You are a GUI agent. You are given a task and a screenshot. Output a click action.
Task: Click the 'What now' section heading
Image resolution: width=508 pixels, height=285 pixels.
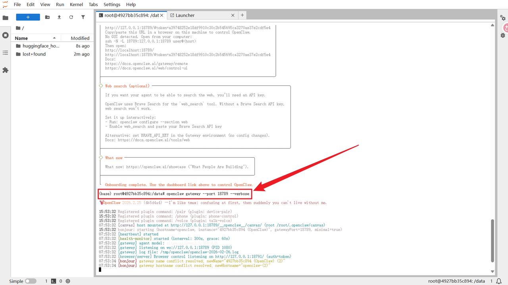(x=114, y=158)
